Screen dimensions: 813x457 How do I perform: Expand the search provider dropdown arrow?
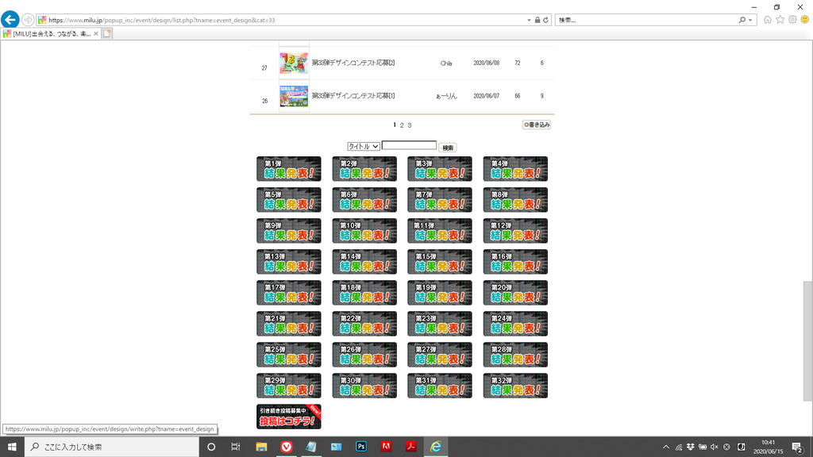point(751,20)
